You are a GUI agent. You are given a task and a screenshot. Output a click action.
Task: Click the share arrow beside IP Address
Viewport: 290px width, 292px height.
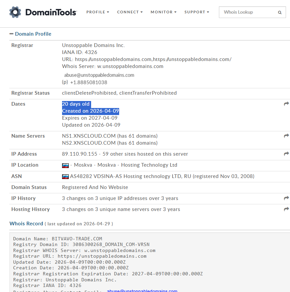click(286, 154)
